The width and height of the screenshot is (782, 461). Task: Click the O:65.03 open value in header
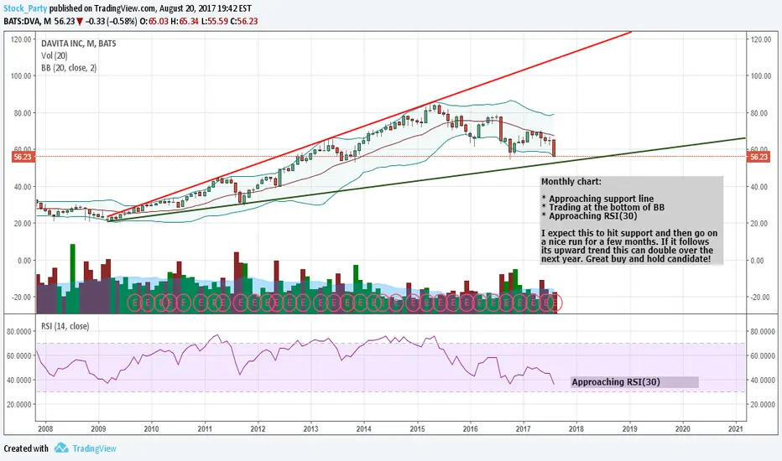point(154,22)
